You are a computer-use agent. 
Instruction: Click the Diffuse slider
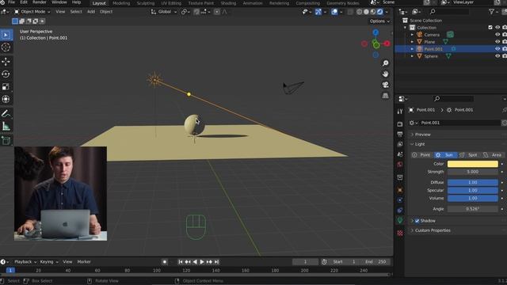(x=472, y=182)
